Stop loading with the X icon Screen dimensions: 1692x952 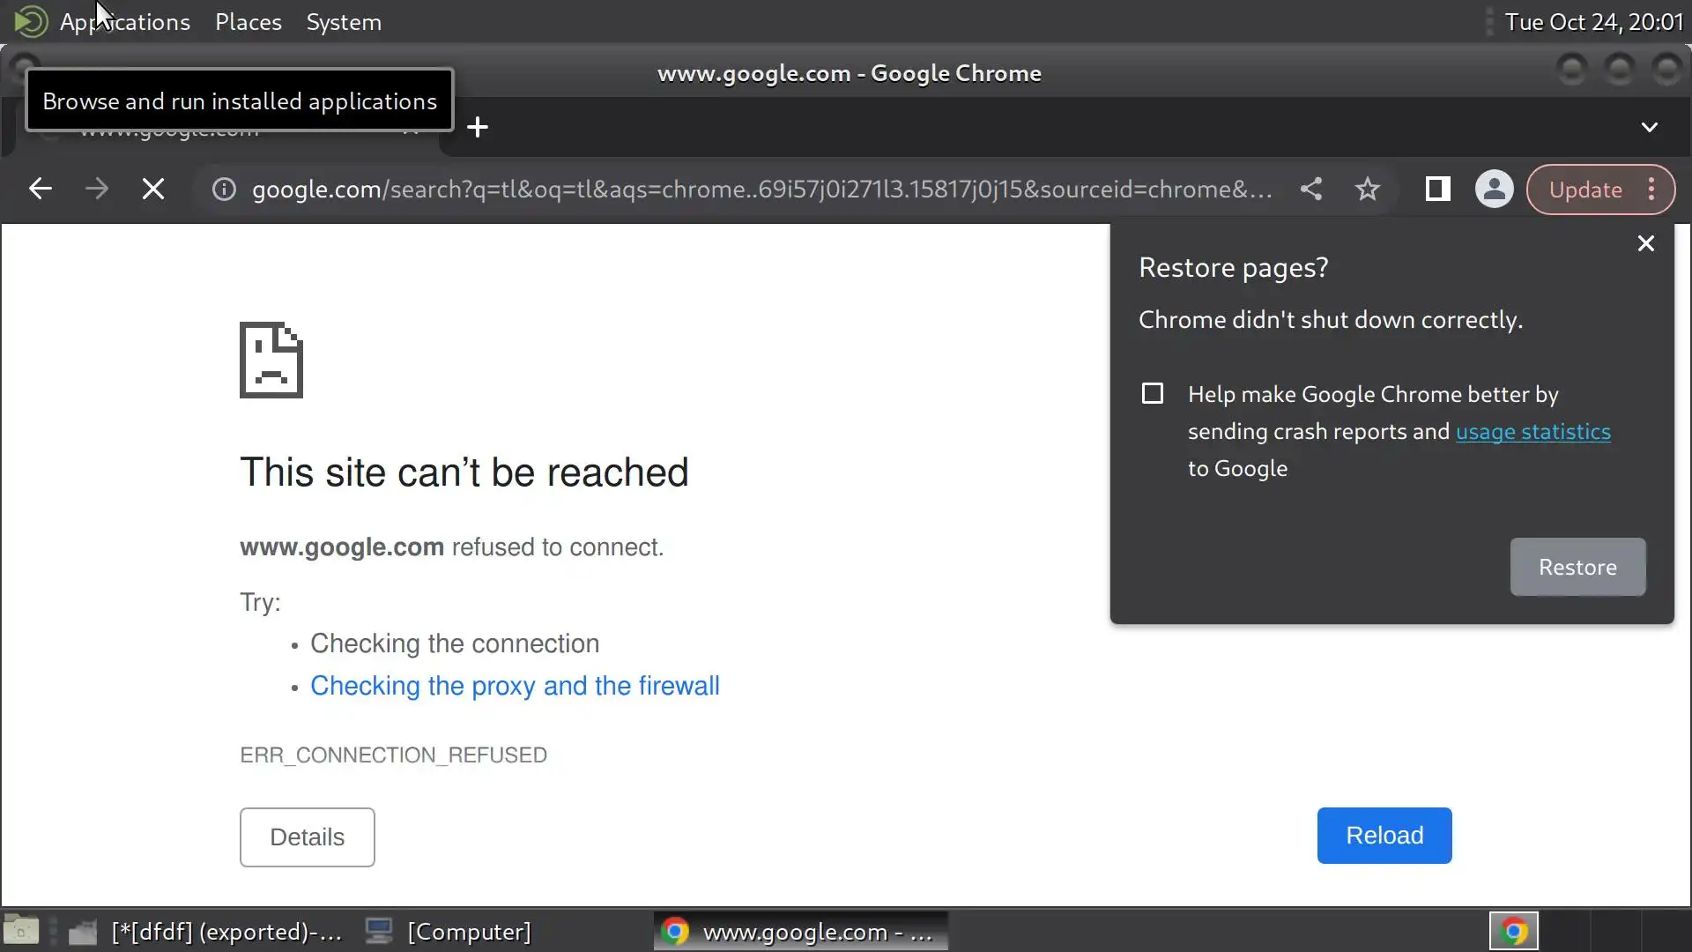pyautogui.click(x=153, y=189)
